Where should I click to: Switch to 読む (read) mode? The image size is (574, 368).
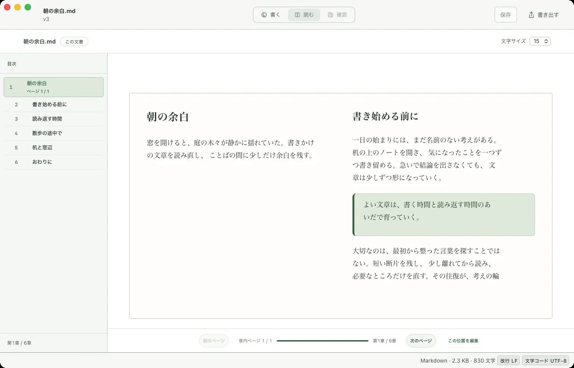tap(304, 15)
